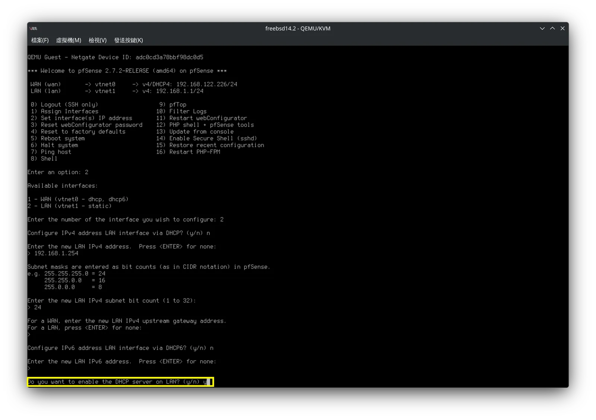Click menu entry '2) Set interface(s) IP address'
This screenshot has width=596, height=420.
(82, 118)
